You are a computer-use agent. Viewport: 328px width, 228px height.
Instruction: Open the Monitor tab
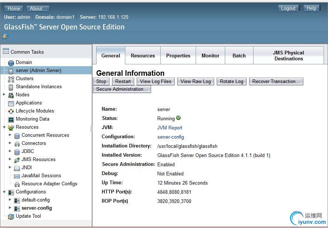pyautogui.click(x=210, y=56)
